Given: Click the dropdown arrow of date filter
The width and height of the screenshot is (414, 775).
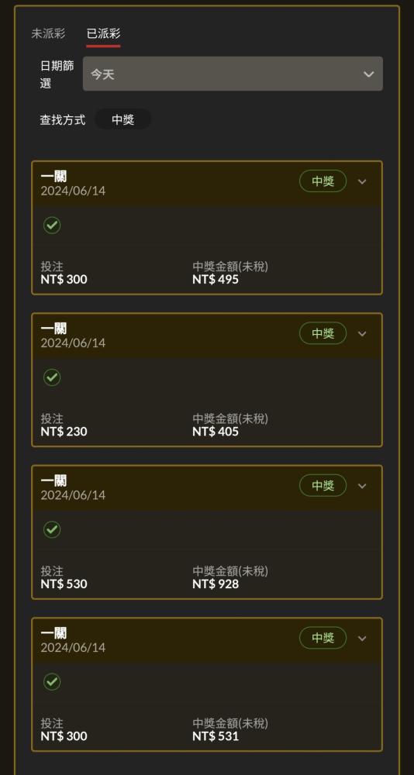Looking at the screenshot, I should tap(368, 74).
